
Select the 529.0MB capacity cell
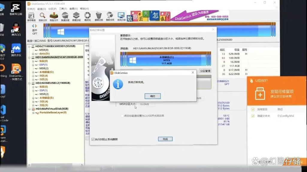[234, 54]
